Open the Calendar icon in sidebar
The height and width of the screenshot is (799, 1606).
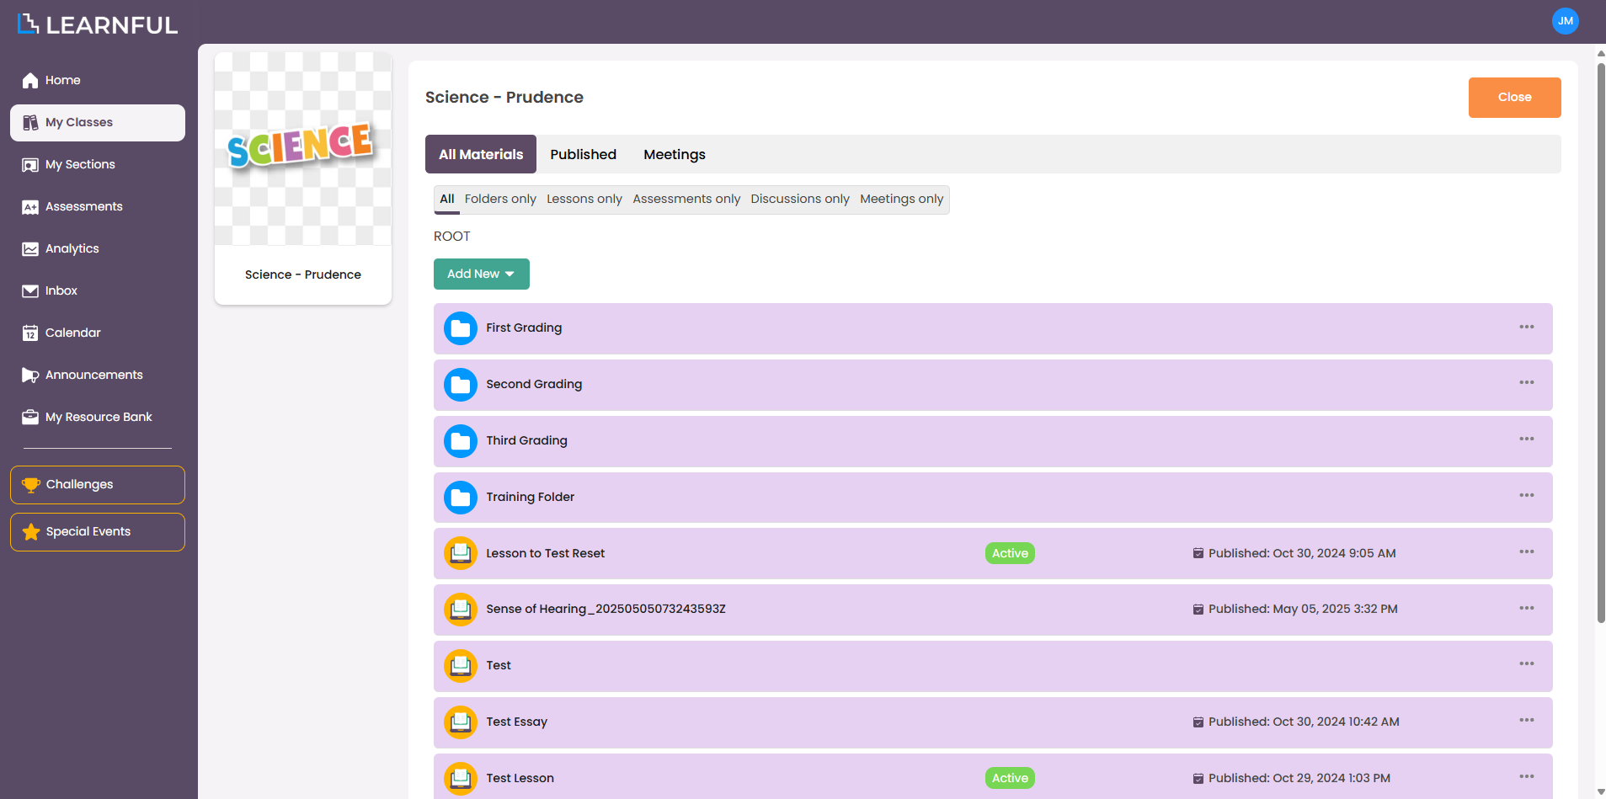click(30, 333)
